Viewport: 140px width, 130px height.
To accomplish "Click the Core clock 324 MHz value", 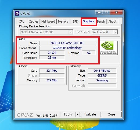I will point(52,71).
